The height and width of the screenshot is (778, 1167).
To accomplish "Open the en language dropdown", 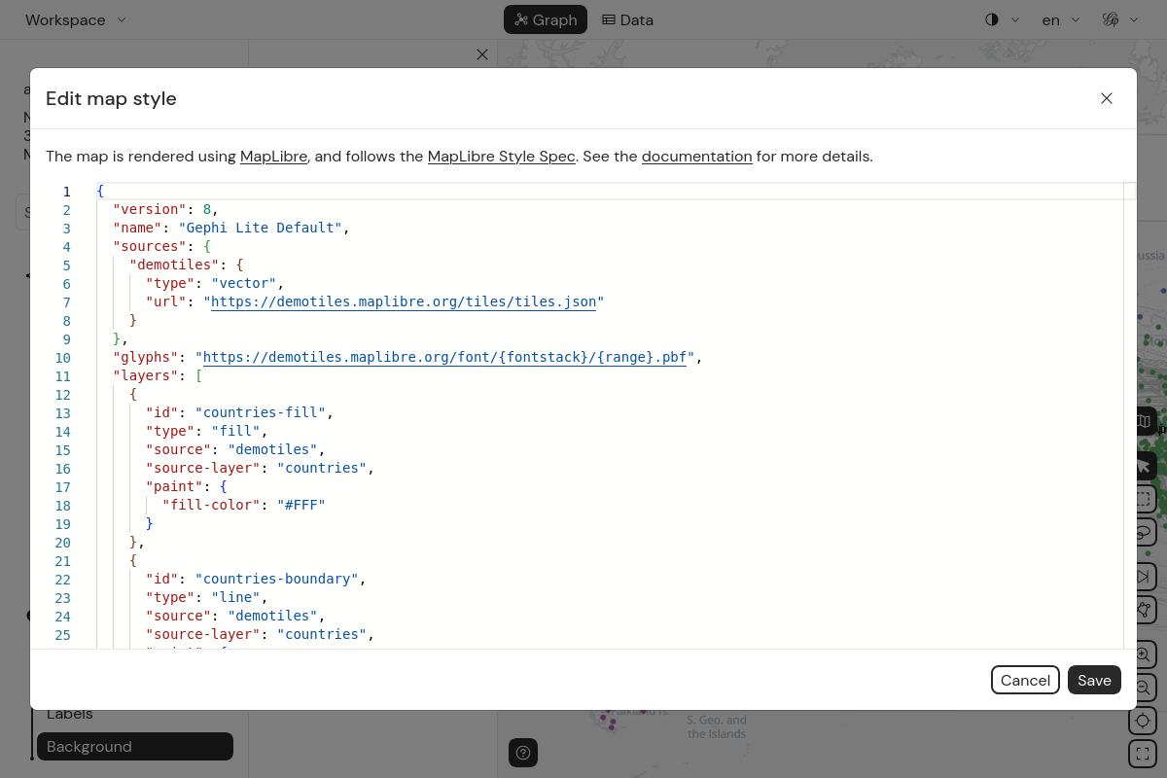I will [x=1061, y=19].
